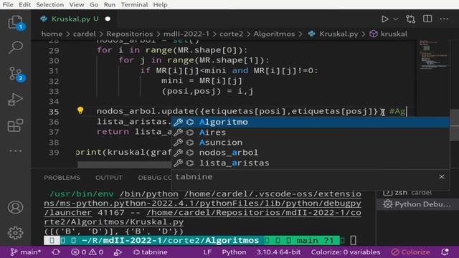459x258 pixels.
Task: Click the debug launch icon in status bar
Action: coord(118,252)
